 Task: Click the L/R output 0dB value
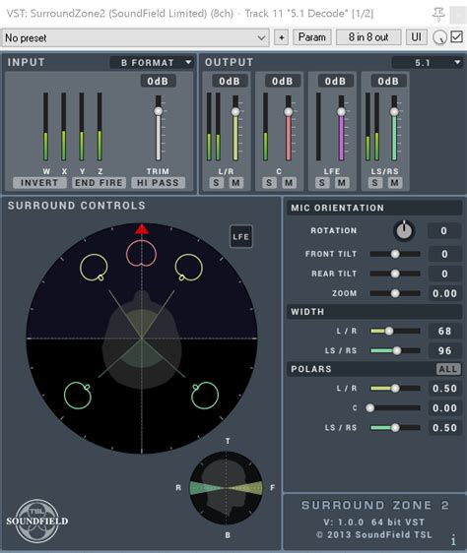[x=230, y=81]
